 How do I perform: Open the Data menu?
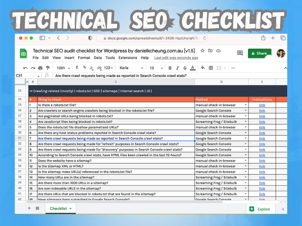pos(98,58)
